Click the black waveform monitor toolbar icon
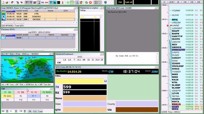 coord(59,3)
